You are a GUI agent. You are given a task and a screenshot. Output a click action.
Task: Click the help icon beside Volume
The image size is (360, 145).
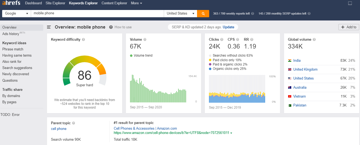tap(145, 40)
